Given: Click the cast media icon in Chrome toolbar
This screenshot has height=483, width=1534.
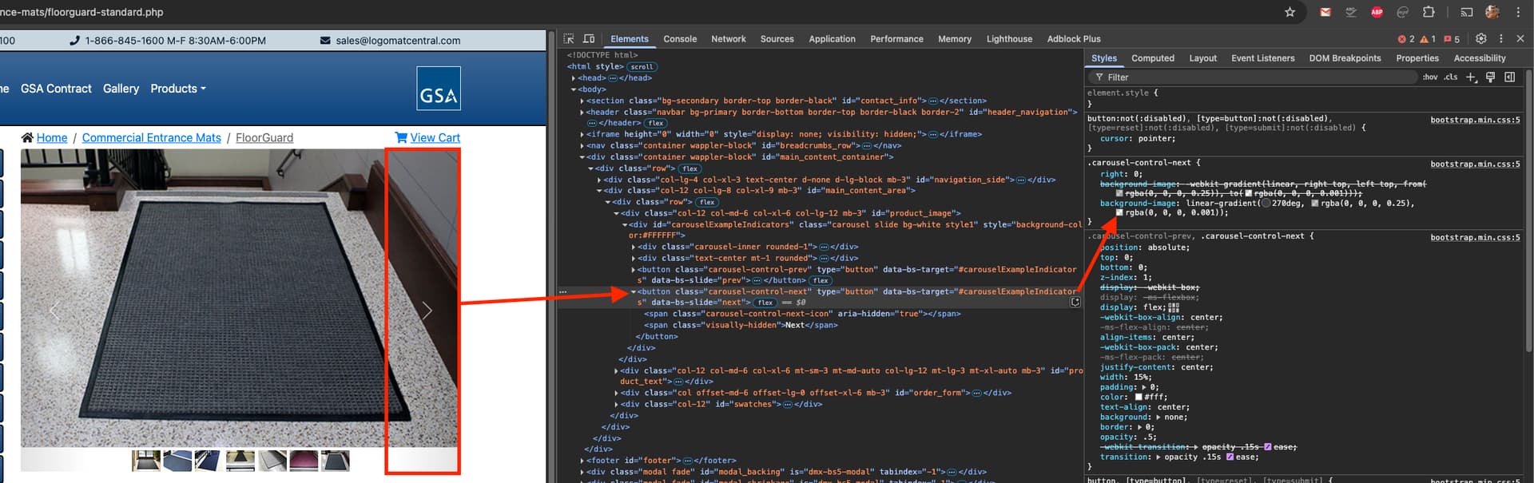Looking at the screenshot, I should click(1467, 12).
